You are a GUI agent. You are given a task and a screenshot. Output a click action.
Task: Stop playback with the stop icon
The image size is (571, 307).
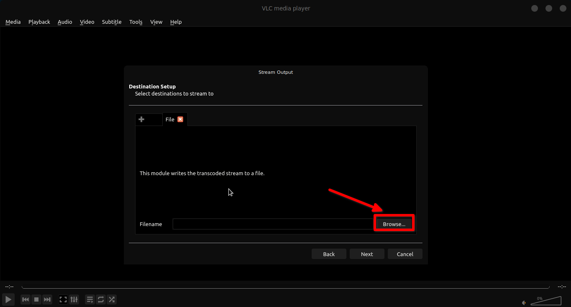(36, 299)
